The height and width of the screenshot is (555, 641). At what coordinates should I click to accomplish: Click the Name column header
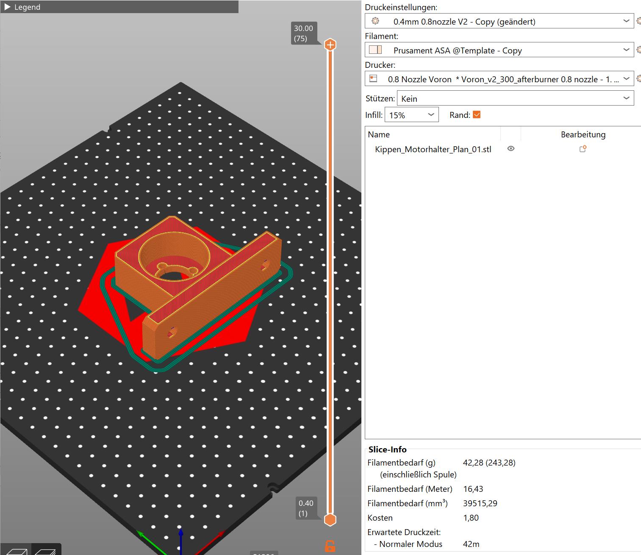point(379,134)
